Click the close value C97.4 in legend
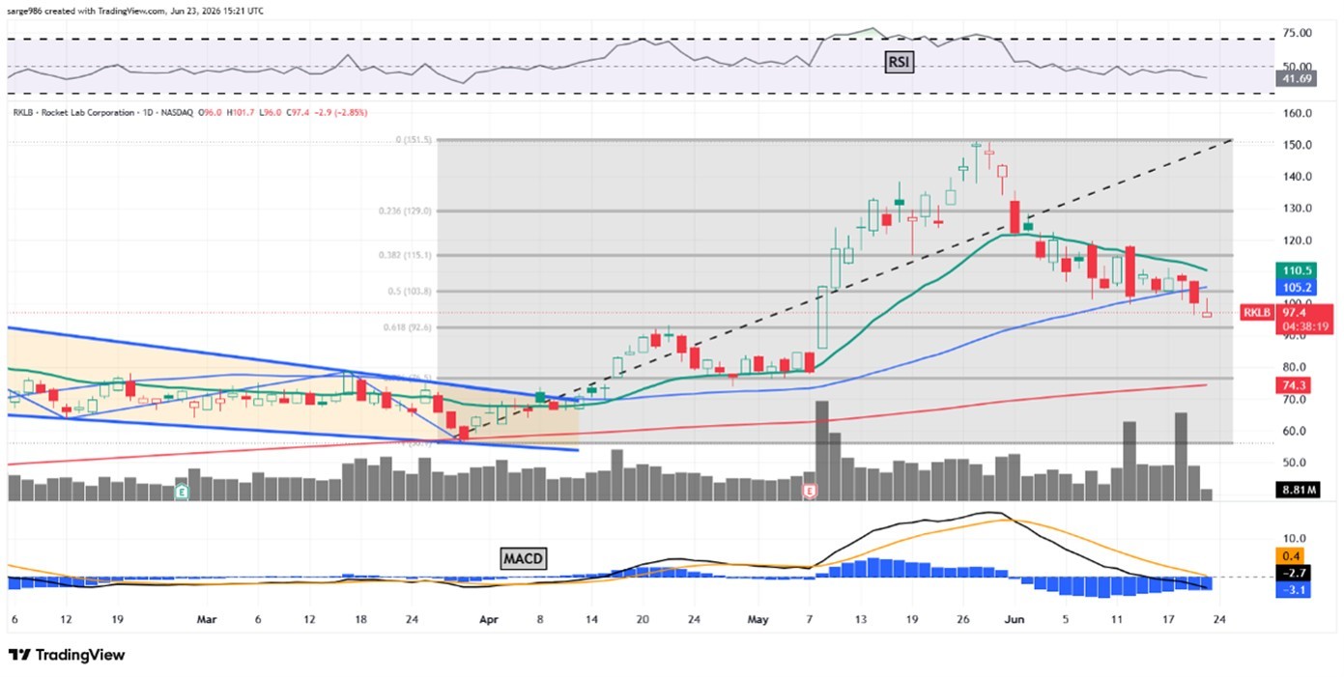Image resolution: width=1344 pixels, height=677 pixels. (297, 113)
